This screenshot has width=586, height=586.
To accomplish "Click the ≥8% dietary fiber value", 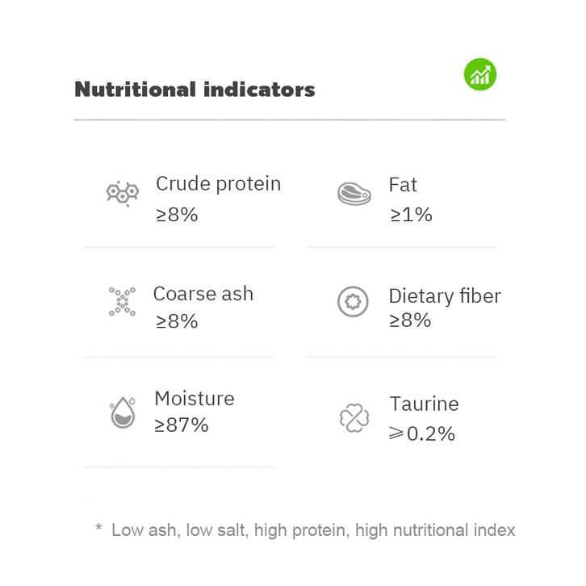I will 410,320.
